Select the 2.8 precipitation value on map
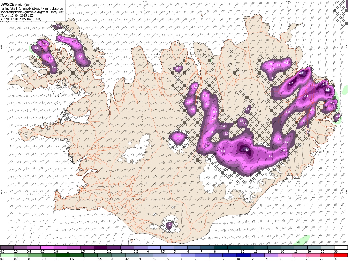 point(325,83)
